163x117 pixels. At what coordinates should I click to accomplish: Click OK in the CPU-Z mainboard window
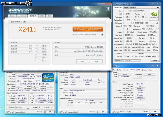coord(103,112)
